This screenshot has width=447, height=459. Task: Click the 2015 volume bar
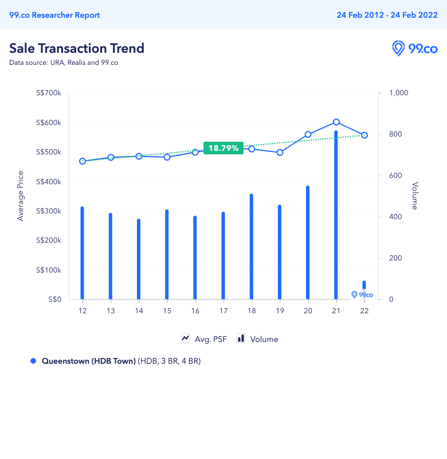click(x=167, y=254)
